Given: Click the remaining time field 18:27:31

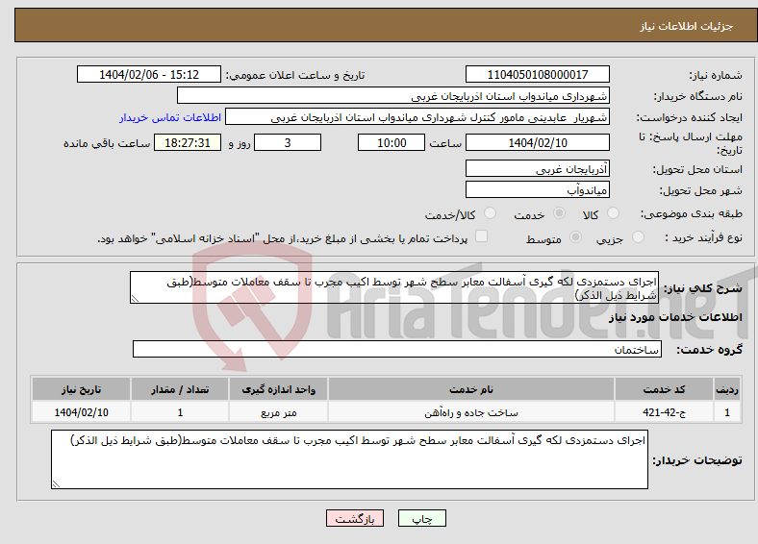Looking at the screenshot, I should point(188,142).
